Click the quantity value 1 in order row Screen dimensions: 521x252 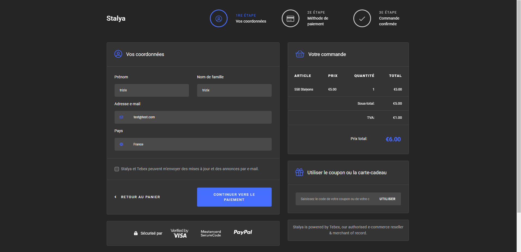(373, 89)
